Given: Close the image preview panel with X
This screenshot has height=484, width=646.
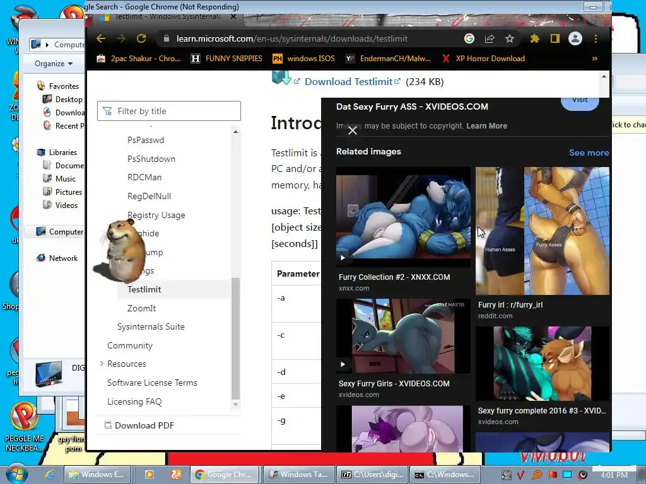Looking at the screenshot, I should click(x=352, y=131).
